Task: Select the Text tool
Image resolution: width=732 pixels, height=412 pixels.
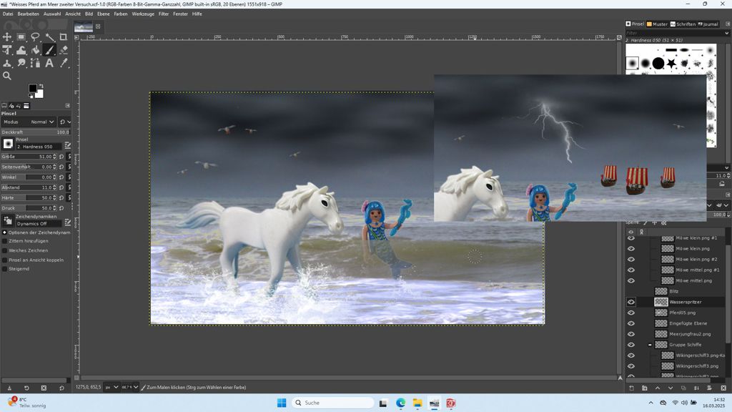Action: [49, 63]
